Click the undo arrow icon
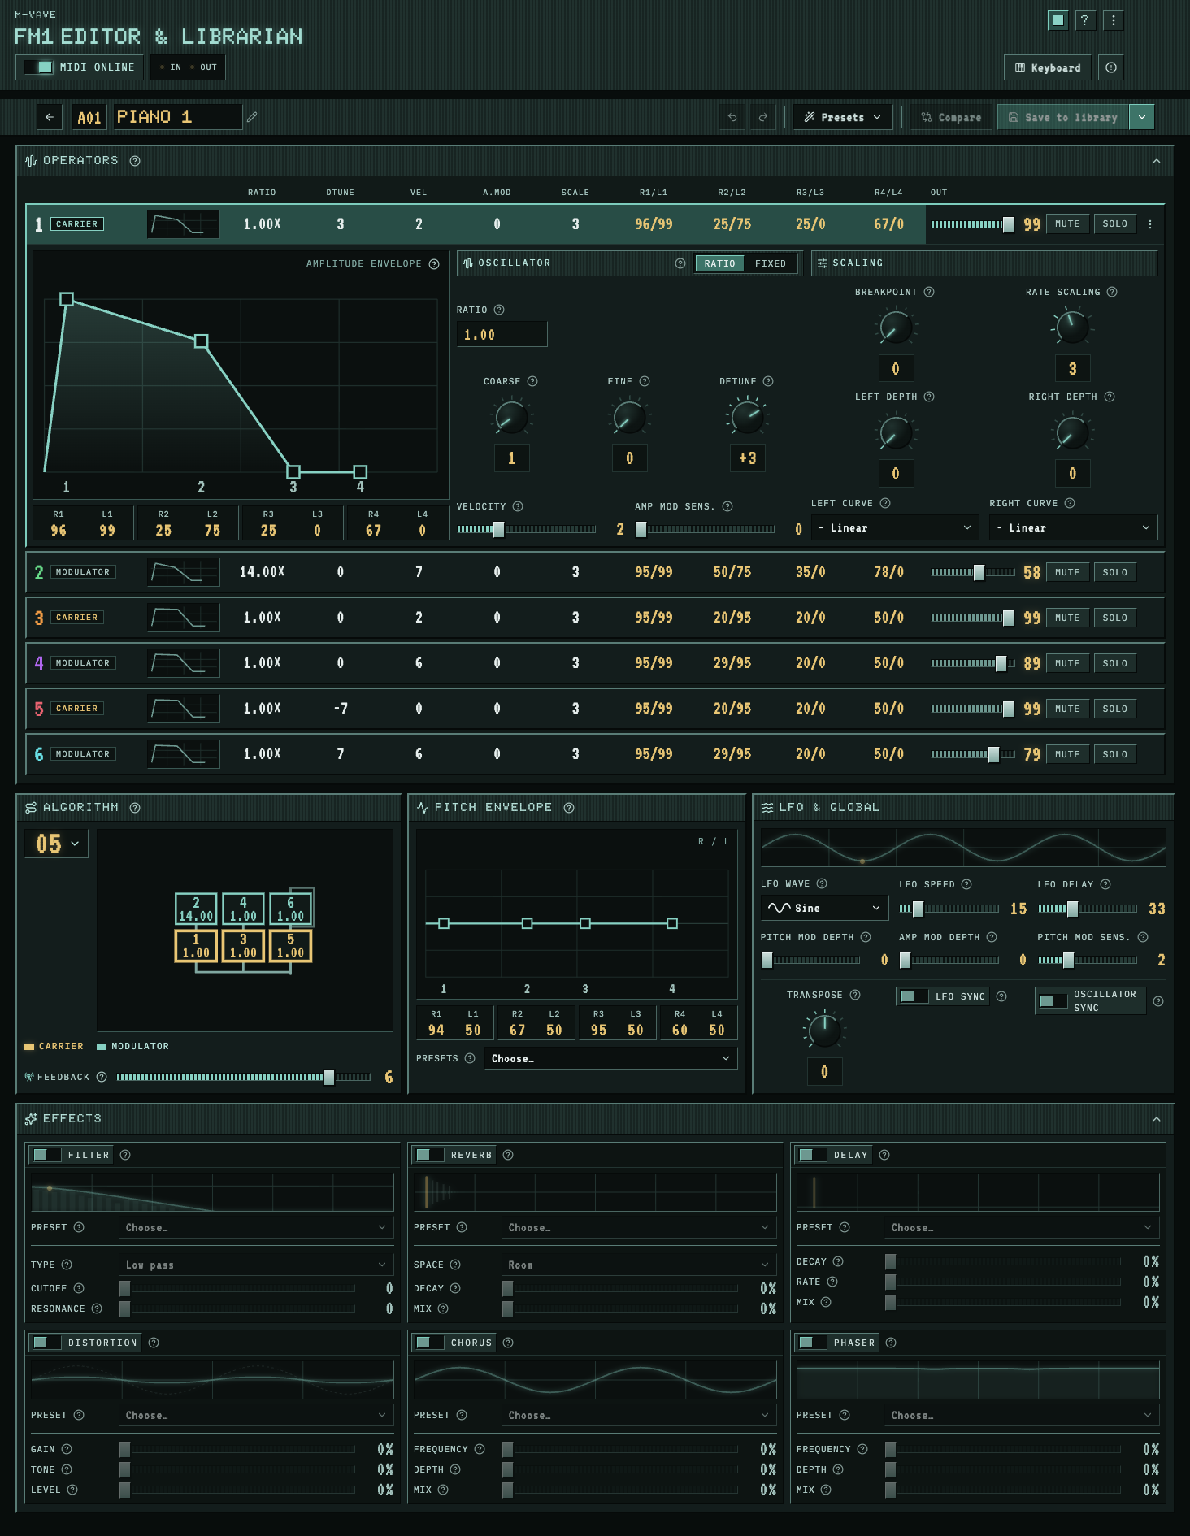The width and height of the screenshot is (1190, 1536). pos(732,117)
